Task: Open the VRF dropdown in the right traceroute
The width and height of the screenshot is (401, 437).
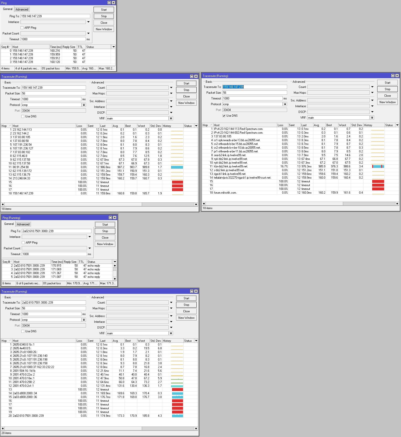Action: (x=372, y=117)
